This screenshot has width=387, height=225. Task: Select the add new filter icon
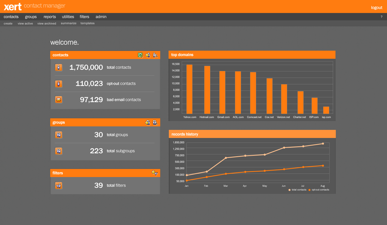tap(155, 173)
